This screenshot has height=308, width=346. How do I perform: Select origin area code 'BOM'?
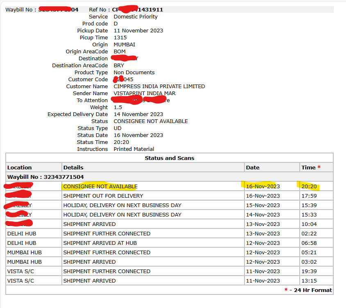[120, 52]
